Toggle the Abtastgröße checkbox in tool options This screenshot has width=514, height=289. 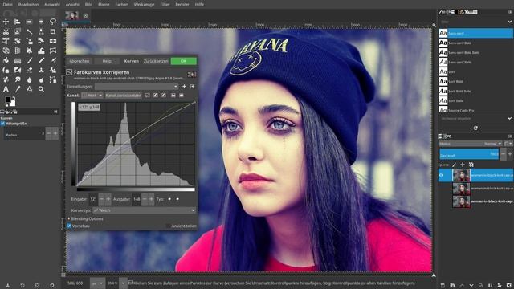[3, 124]
